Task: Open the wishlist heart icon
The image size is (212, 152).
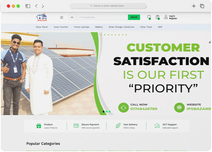Action: click(149, 17)
